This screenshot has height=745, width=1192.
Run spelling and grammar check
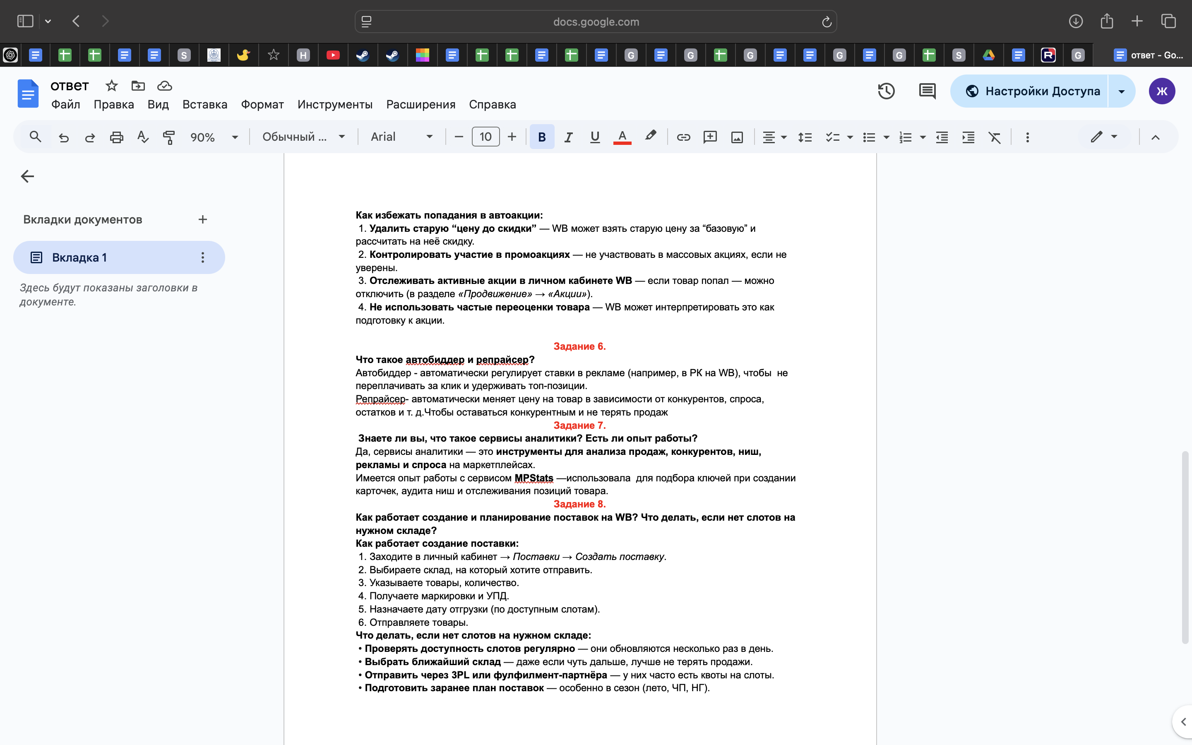(x=143, y=137)
